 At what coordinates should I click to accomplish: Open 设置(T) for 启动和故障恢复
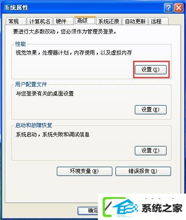click(x=151, y=150)
